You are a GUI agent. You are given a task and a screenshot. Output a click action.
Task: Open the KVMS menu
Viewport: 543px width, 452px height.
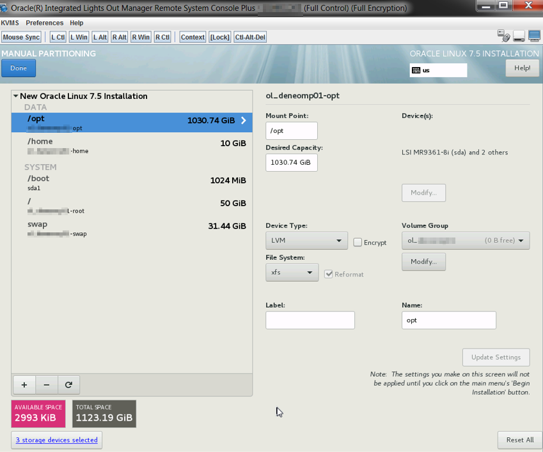pyautogui.click(x=10, y=23)
